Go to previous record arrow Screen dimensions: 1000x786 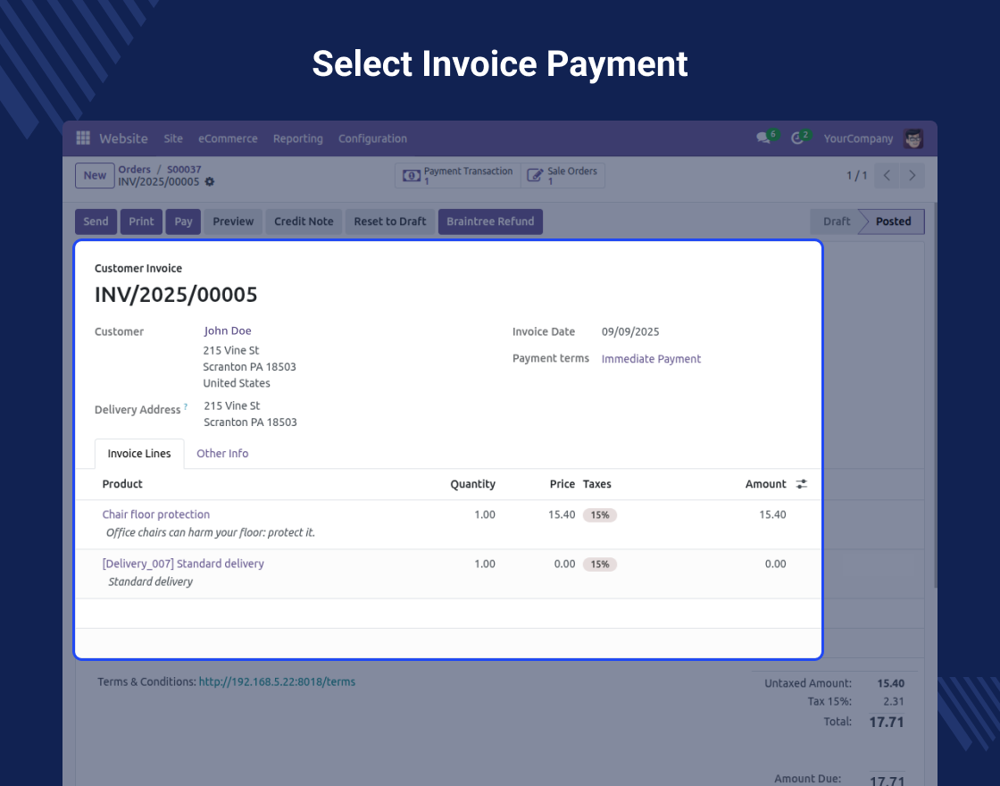click(x=887, y=176)
